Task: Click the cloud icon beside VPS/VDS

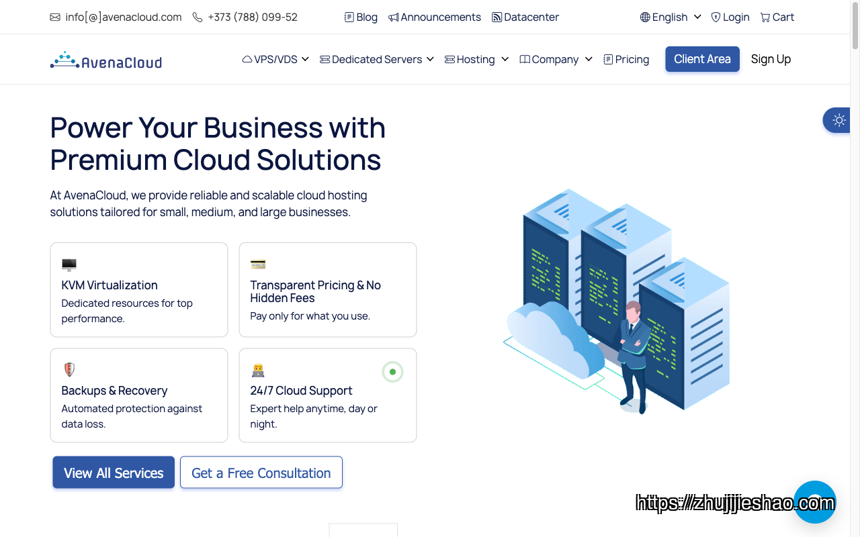Action: click(247, 59)
